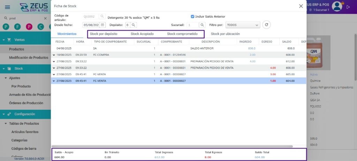
Task: Click the calendar icon beside Desde fecha
Action: pyautogui.click(x=102, y=25)
